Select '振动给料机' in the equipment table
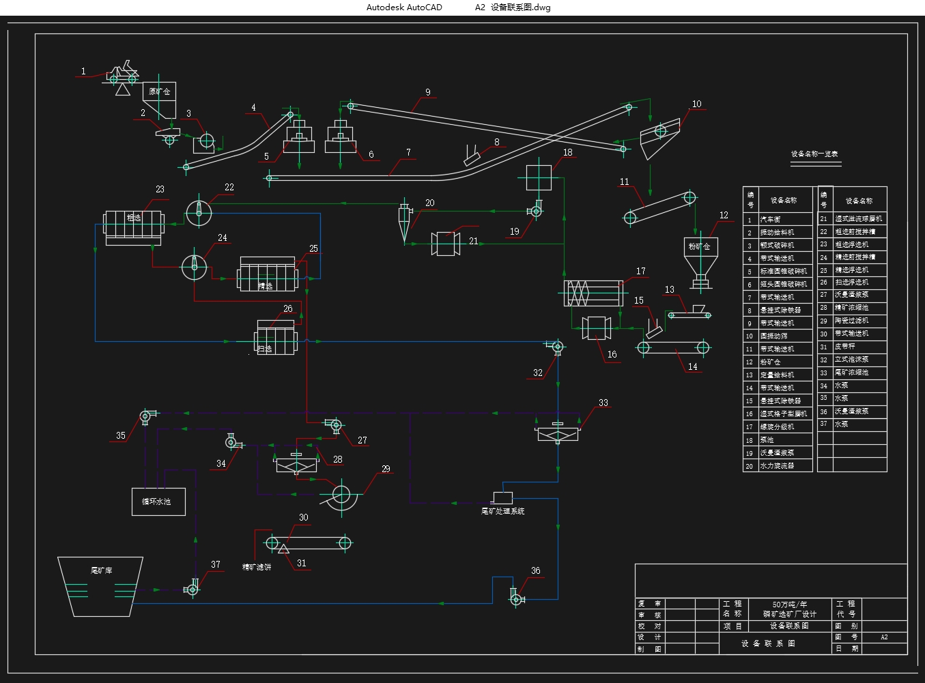Viewport: 925px width, 683px height. tap(778, 233)
